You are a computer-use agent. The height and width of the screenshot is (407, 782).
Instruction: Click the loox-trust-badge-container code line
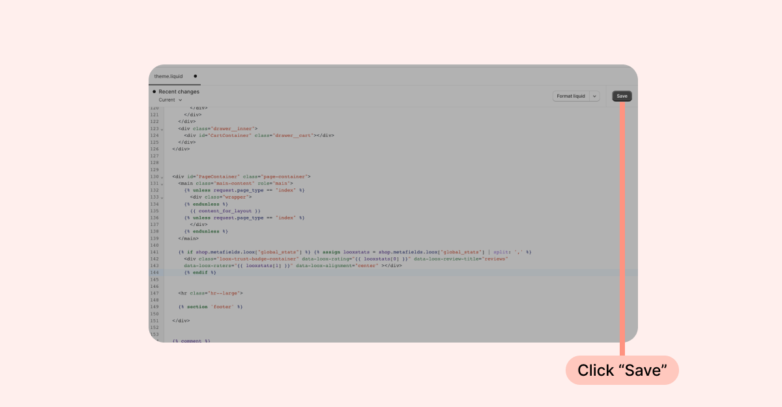(345, 259)
